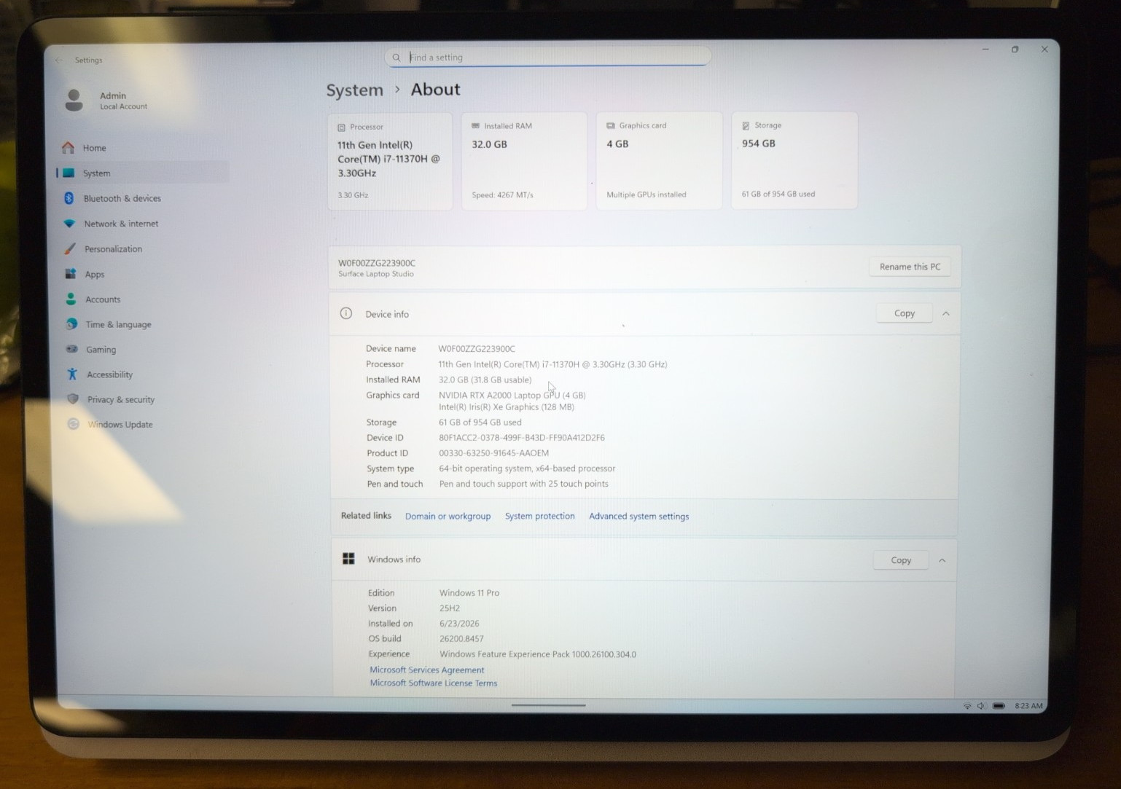1121x789 pixels.
Task: Select Pen and touch support value text
Action: point(523,484)
